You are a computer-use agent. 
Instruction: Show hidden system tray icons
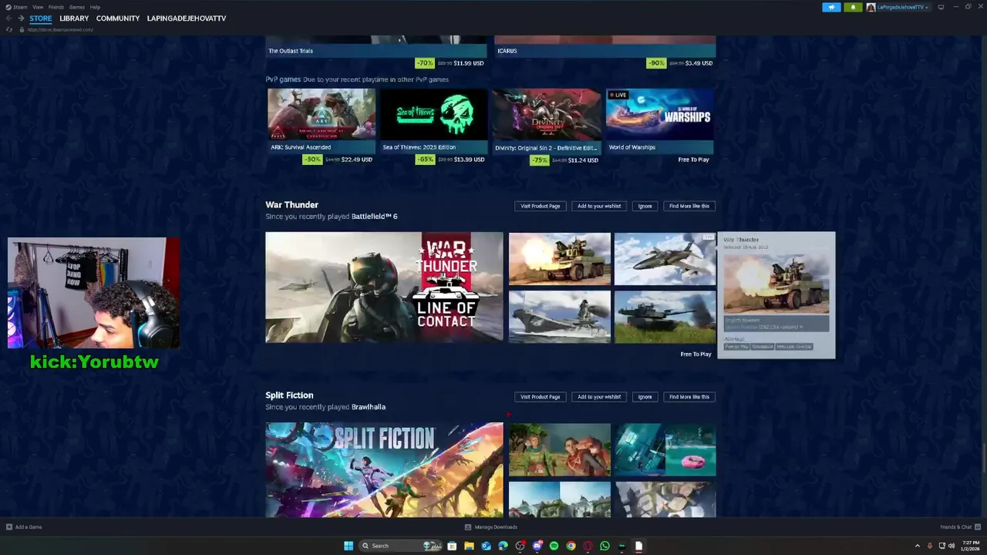[917, 546]
